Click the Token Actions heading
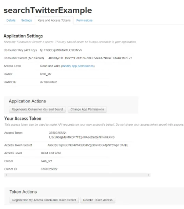 (23, 192)
